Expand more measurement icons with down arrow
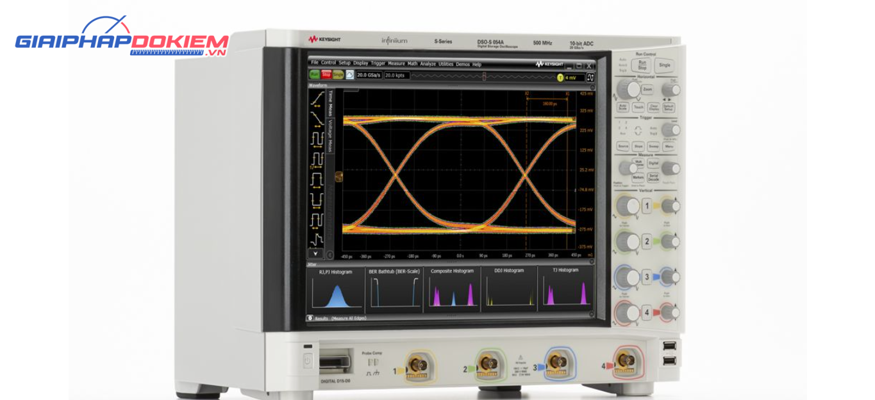The height and width of the screenshot is (400, 875). tap(315, 253)
